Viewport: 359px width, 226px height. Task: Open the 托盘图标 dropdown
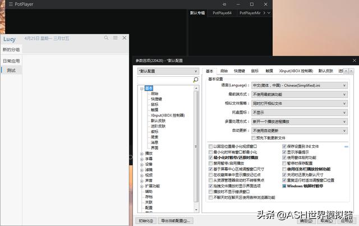pyautogui.click(x=300, y=112)
